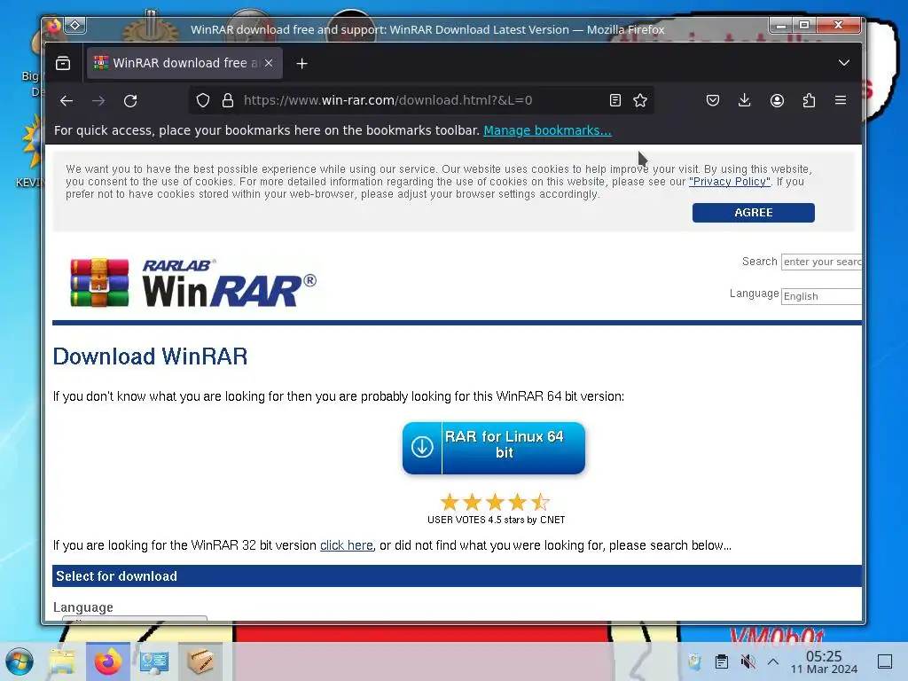View site security padlock details
The image size is (908, 681).
coord(228,101)
